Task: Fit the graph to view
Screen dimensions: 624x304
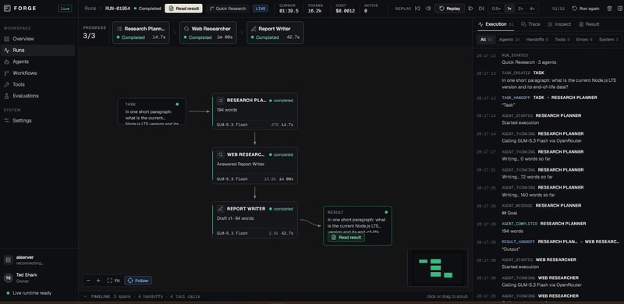Action: pyautogui.click(x=113, y=281)
